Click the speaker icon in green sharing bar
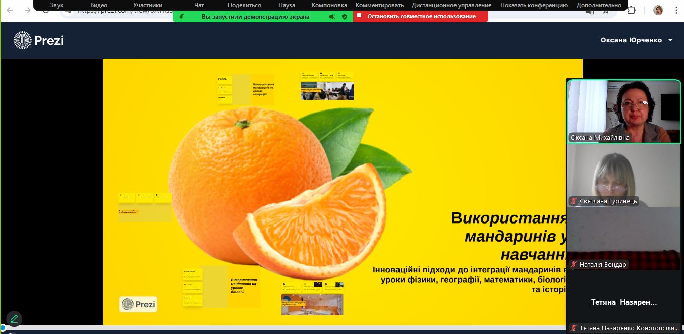The image size is (684, 334). point(332,16)
